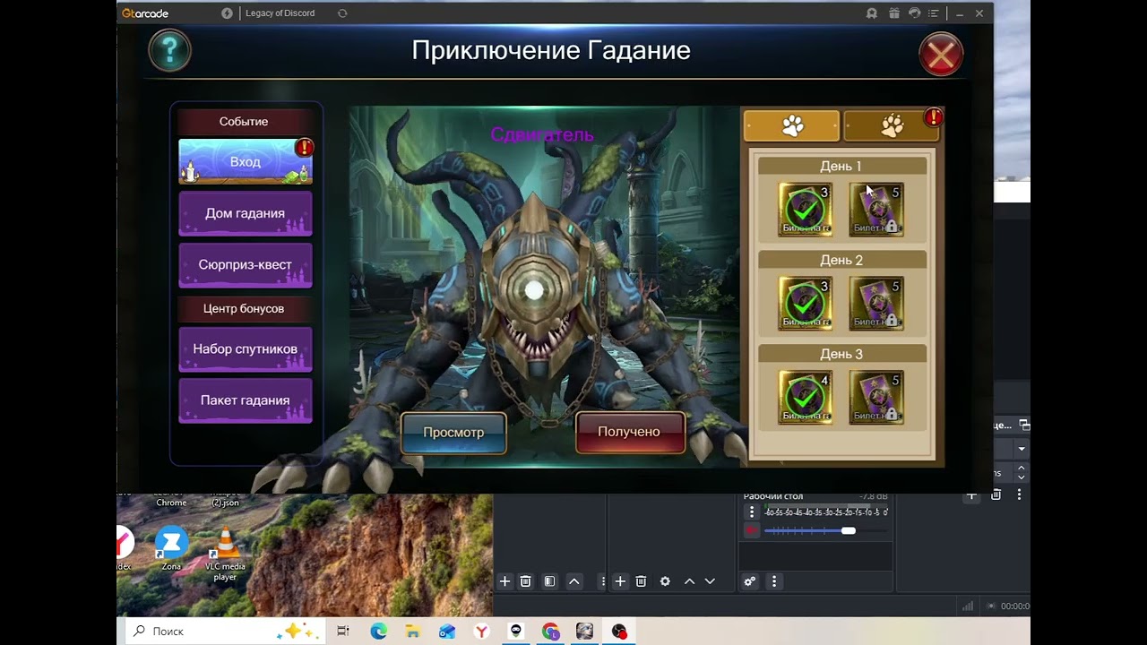Click the GTarcade logo
Image resolution: width=1147 pixels, height=645 pixels.
click(145, 13)
